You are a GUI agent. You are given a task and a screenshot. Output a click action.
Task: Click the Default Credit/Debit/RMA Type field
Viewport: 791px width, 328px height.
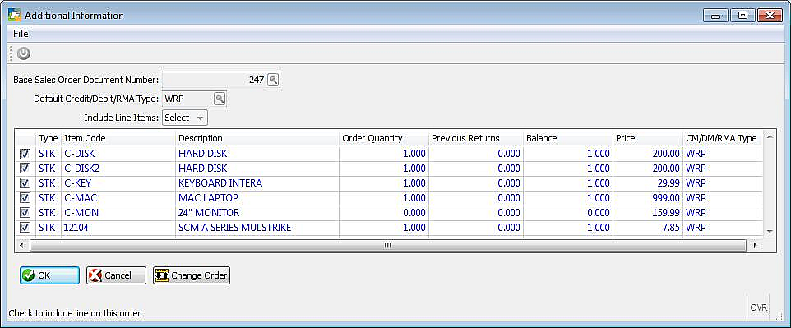tap(187, 99)
